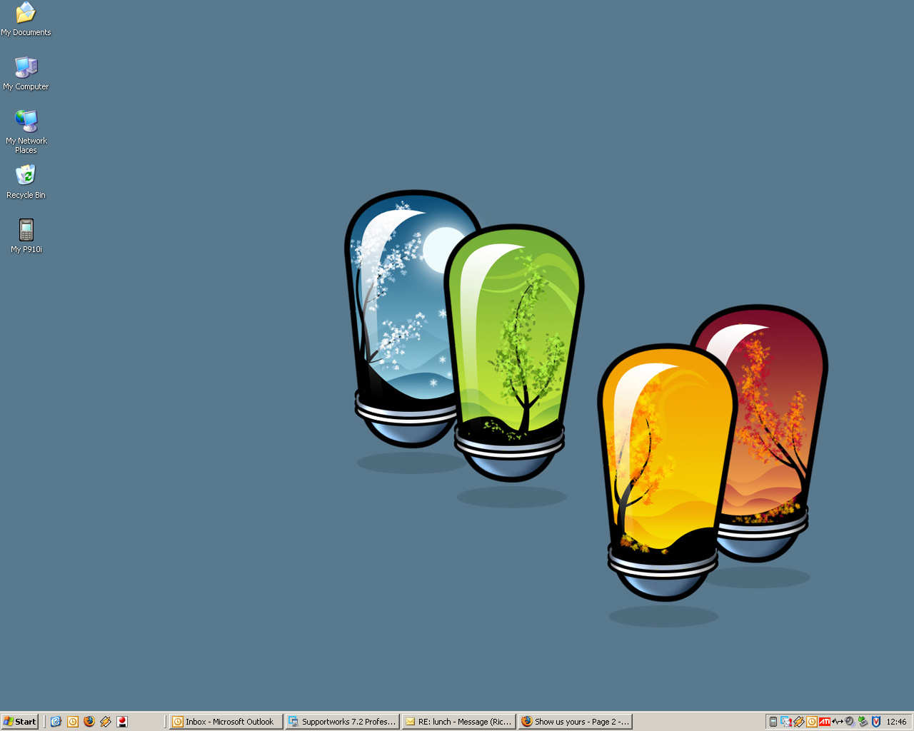Click the mobile phone icon in system tray
Screen dimensions: 914x731
point(773,722)
